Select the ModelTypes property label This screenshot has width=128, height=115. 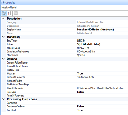[x=13, y=48]
